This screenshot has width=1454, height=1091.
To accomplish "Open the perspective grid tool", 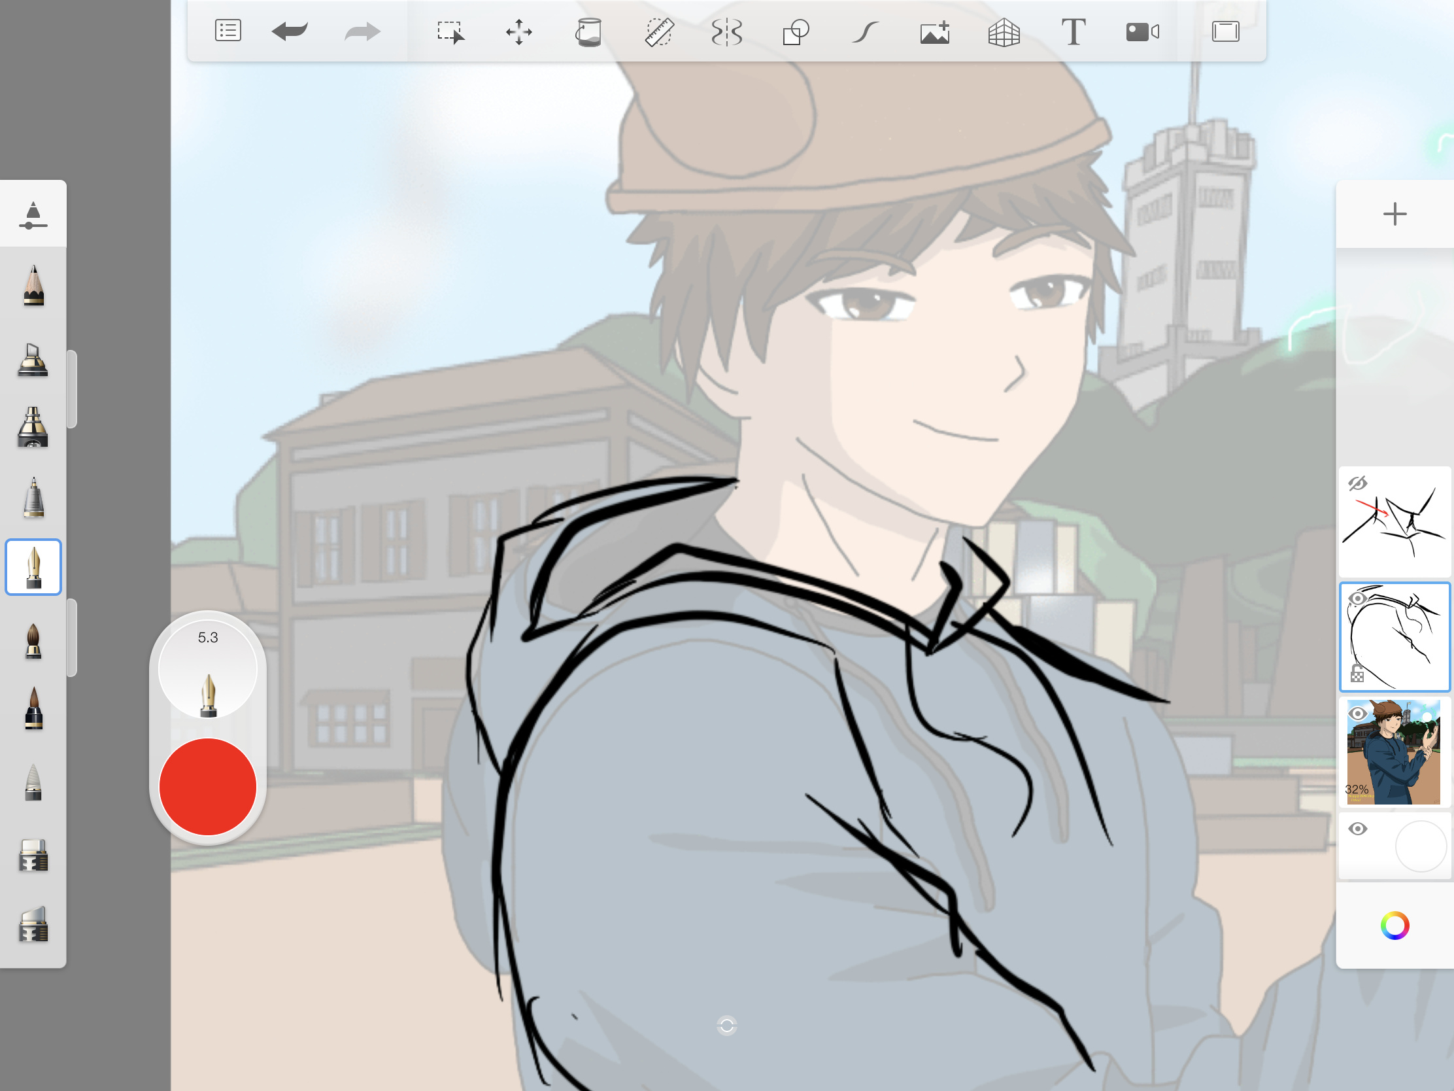I will pos(1004,31).
